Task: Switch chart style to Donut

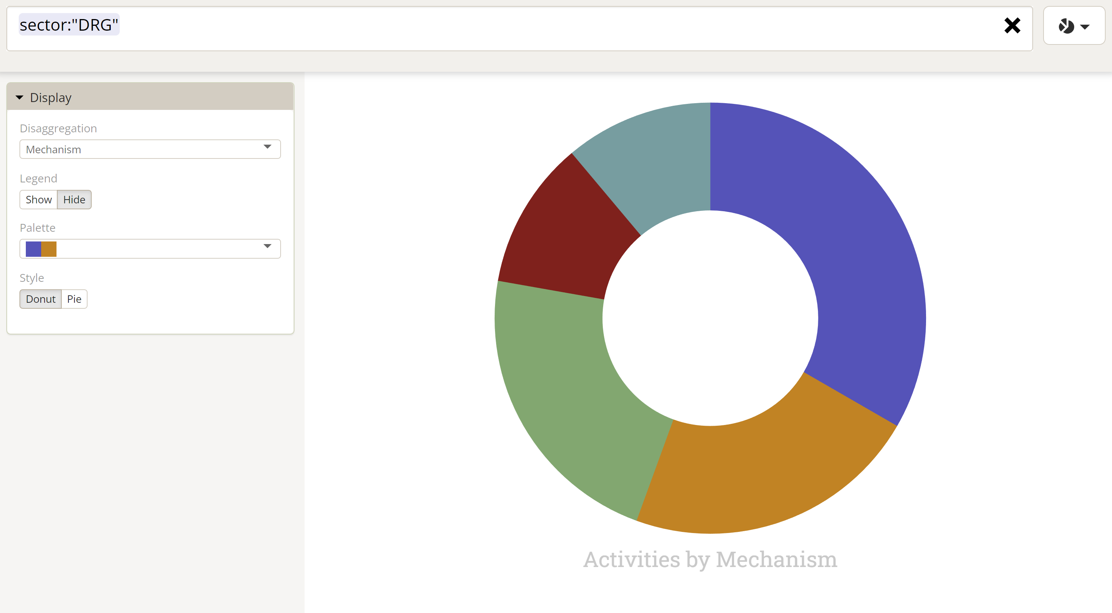Action: point(40,299)
